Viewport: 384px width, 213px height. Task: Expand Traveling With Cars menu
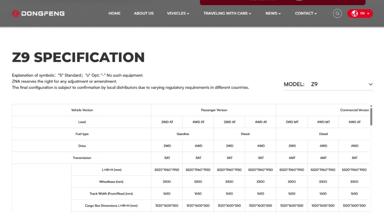227,13
